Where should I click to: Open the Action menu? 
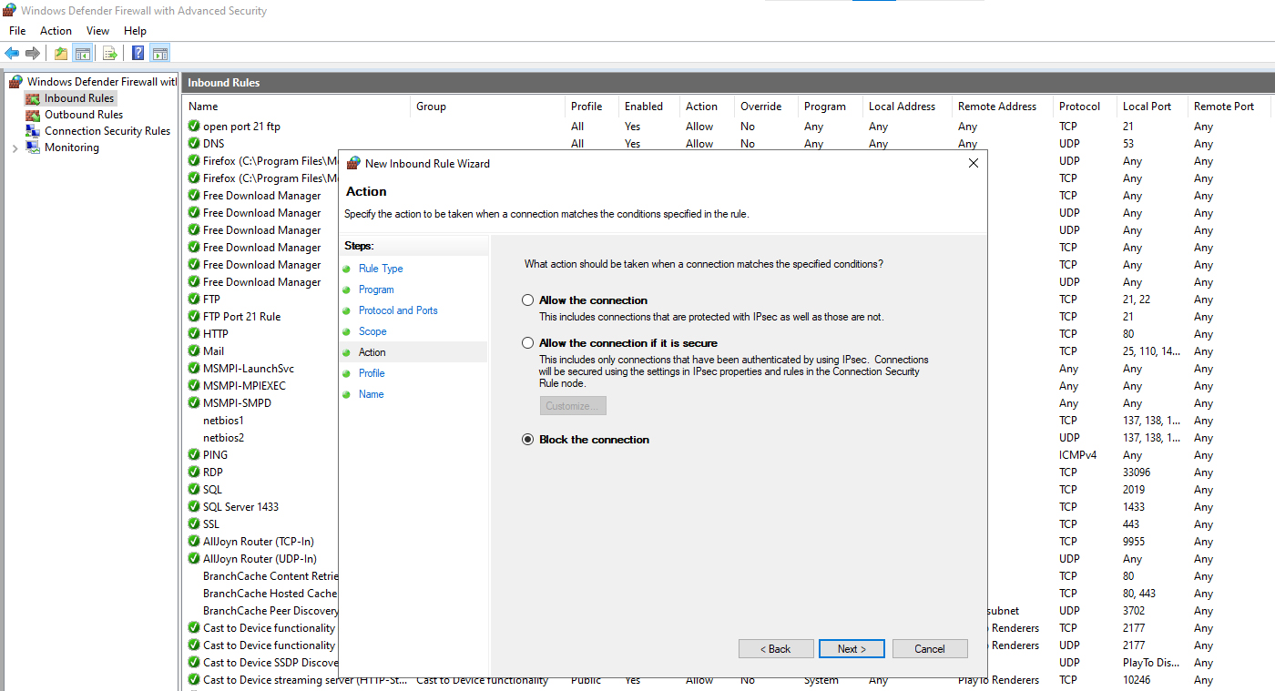coord(56,31)
